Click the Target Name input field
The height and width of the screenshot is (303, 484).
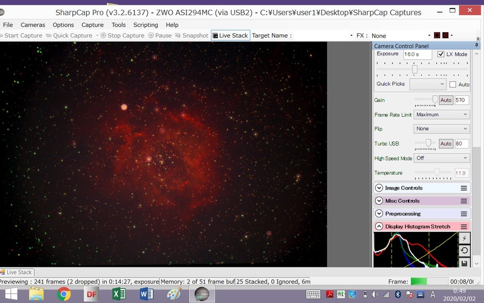tap(321, 36)
